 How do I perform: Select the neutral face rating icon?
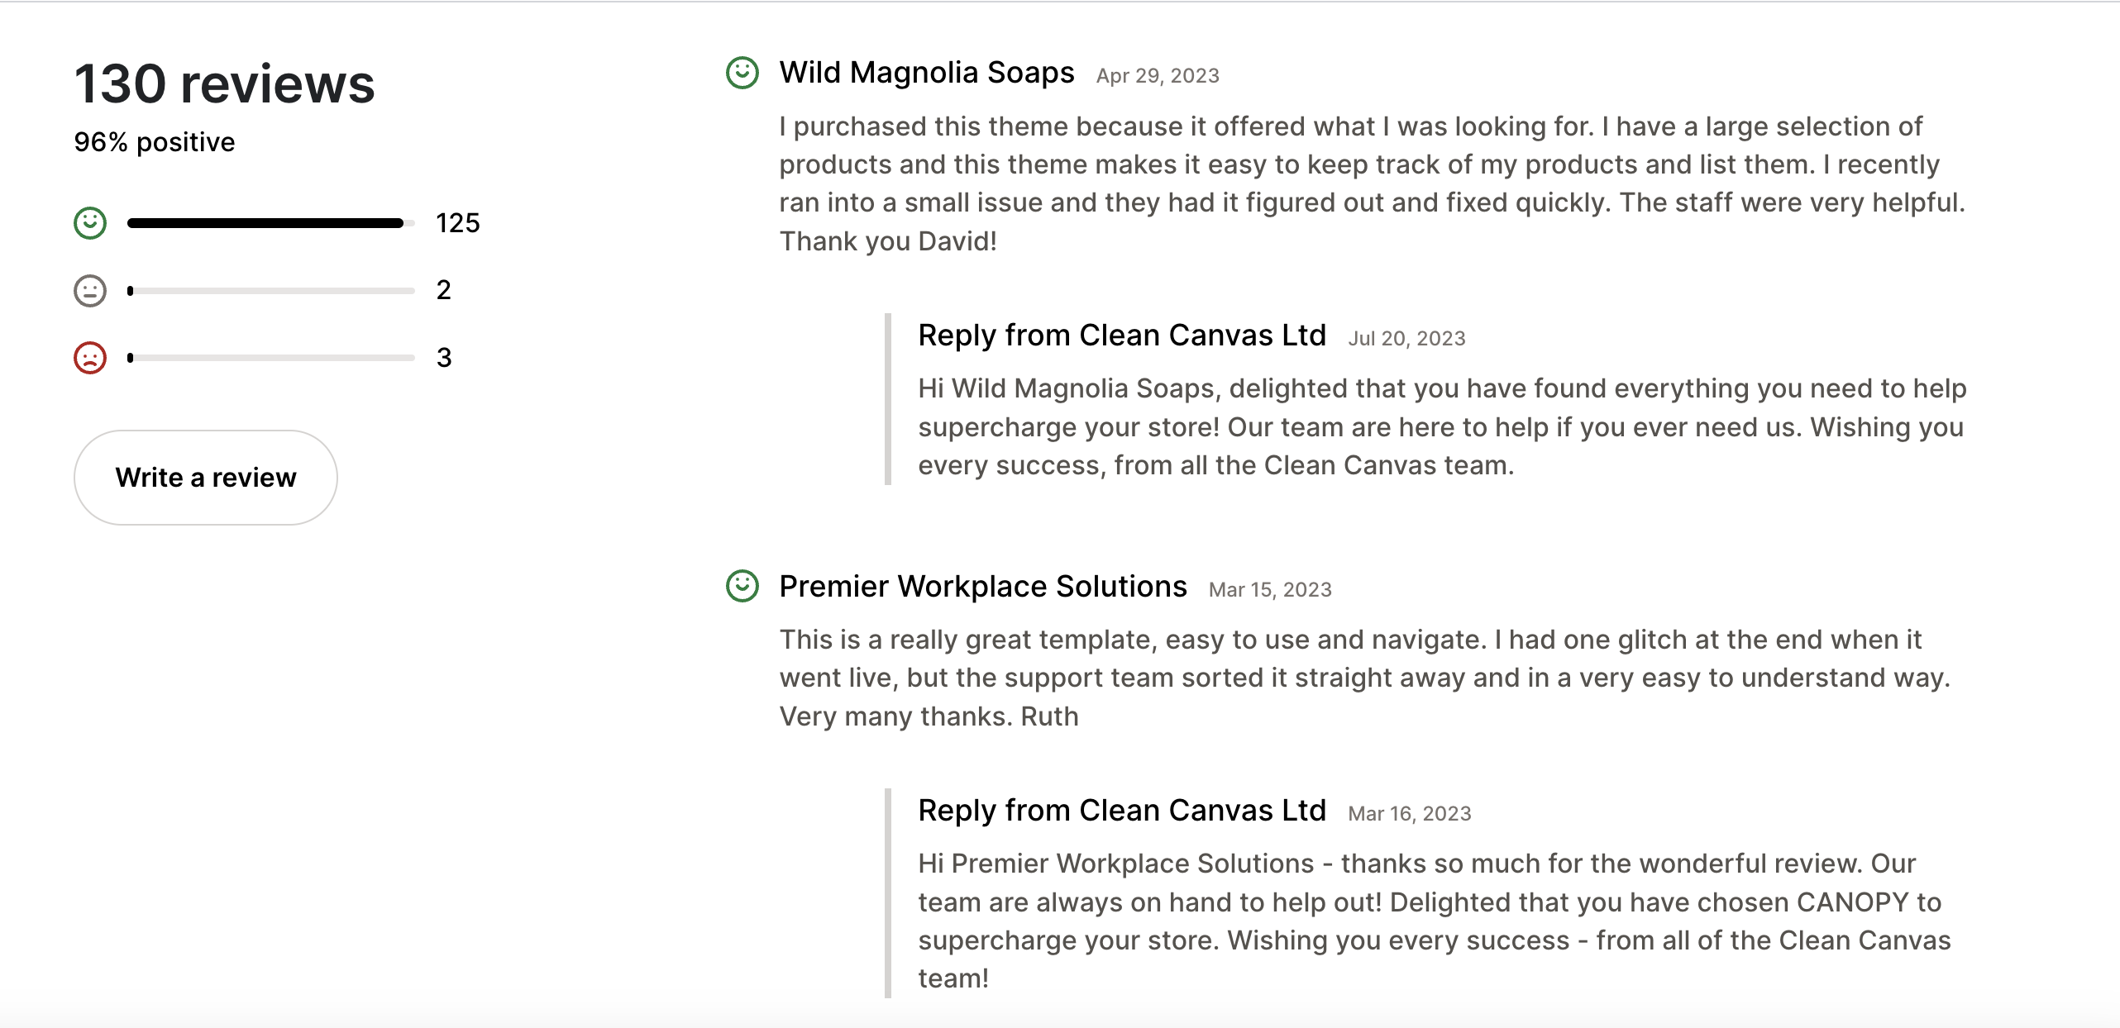point(88,289)
